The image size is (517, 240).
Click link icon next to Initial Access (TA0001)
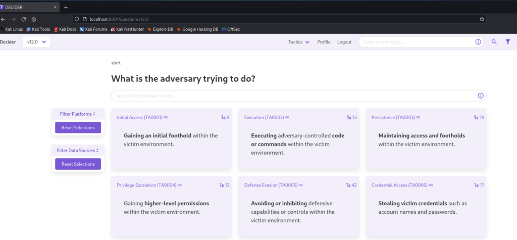click(166, 117)
